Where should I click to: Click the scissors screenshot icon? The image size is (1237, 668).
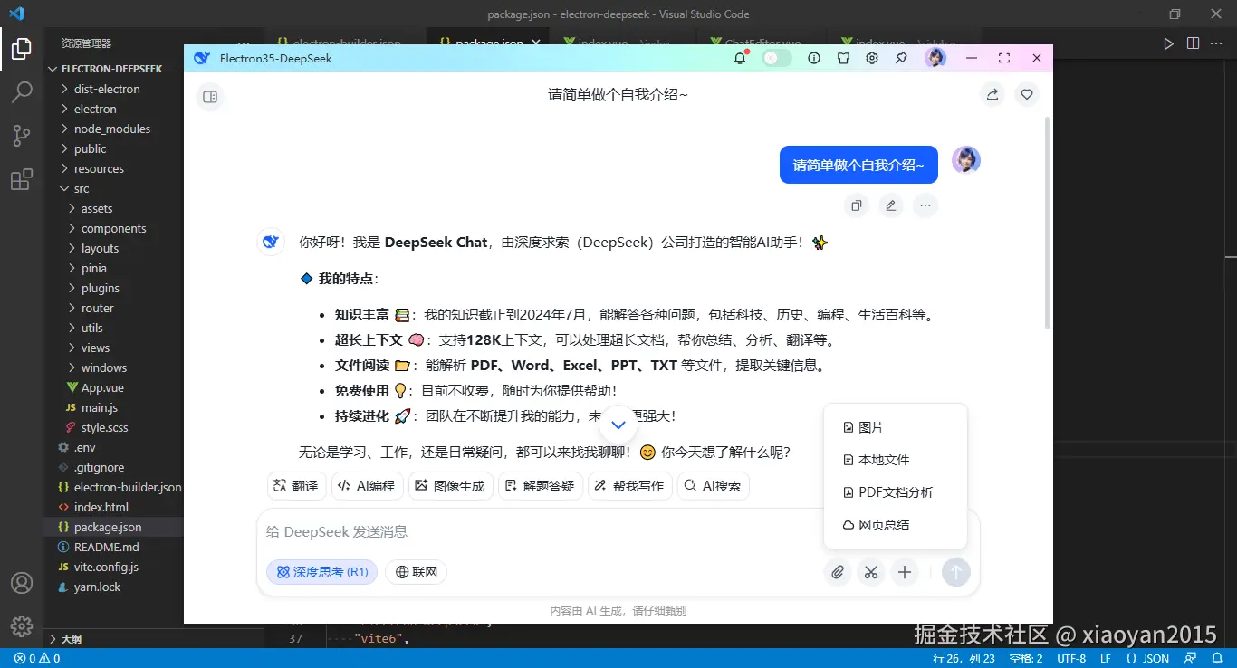(x=870, y=572)
